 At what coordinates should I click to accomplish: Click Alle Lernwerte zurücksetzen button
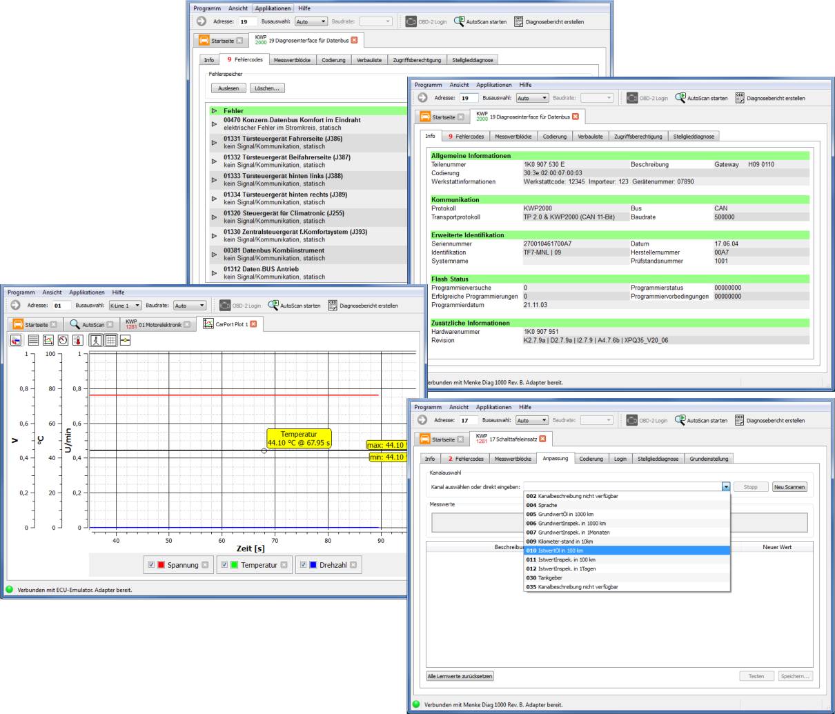point(460,676)
